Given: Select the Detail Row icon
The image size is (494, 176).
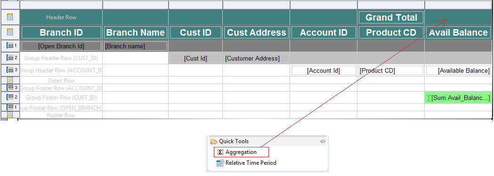Looking at the screenshot, I should 10,80.
